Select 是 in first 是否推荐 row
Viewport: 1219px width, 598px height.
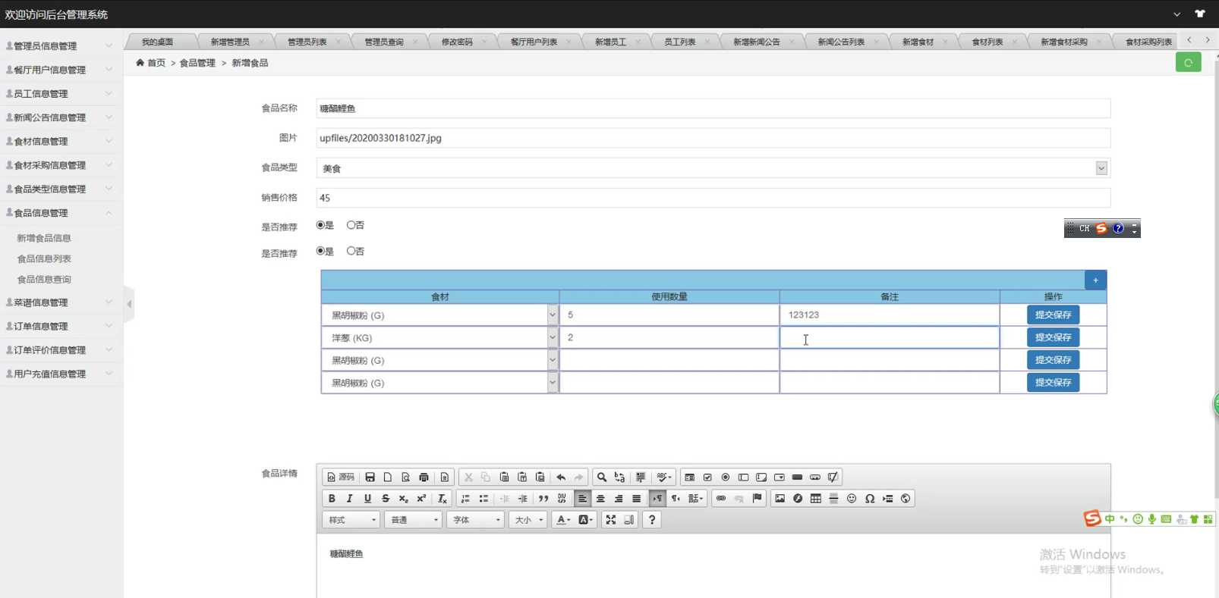[x=320, y=225]
